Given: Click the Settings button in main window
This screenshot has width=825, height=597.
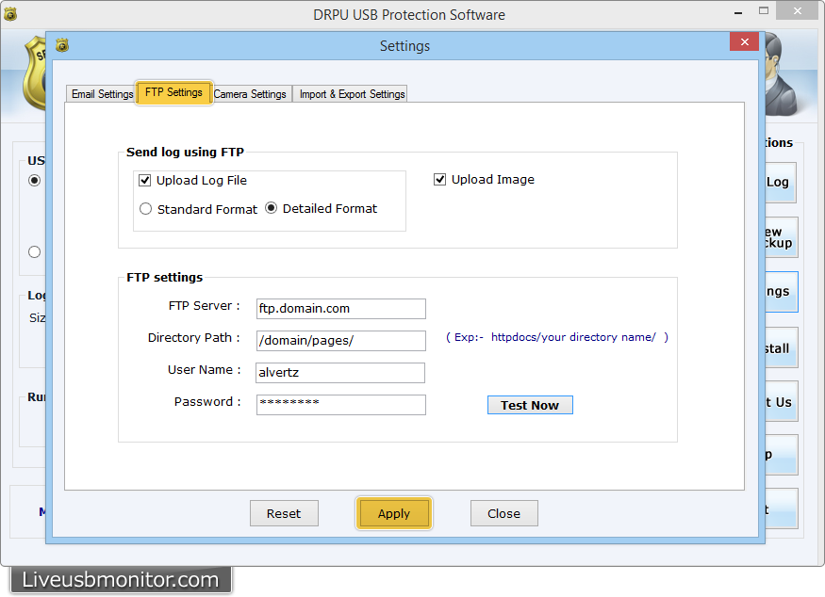Looking at the screenshot, I should [x=782, y=292].
